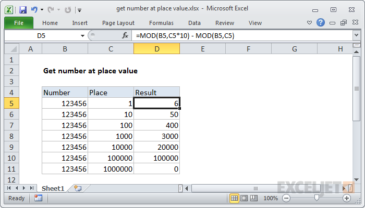This screenshot has width=365, height=208.
Task: Click the Save icon in quick access toolbar
Action: pos(23,10)
